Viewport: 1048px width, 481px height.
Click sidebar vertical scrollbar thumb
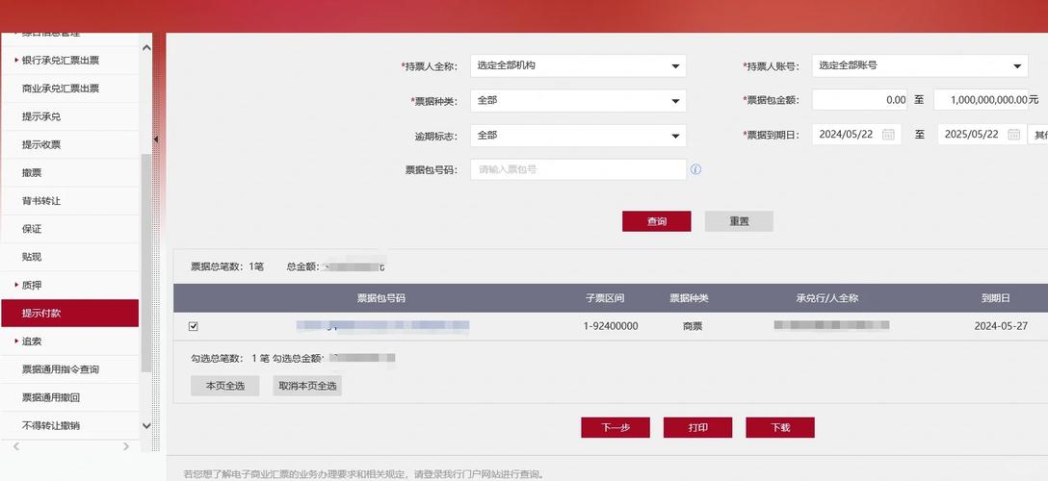[146, 263]
